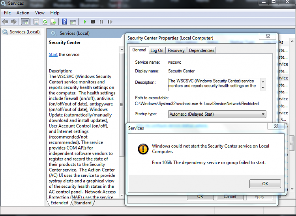Image resolution: width=296 pixels, height=216 pixels.
Task: Open the Help menu
Action: [x=55, y=13]
